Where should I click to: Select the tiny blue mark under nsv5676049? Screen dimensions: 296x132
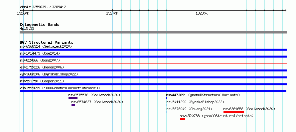tap(167, 112)
